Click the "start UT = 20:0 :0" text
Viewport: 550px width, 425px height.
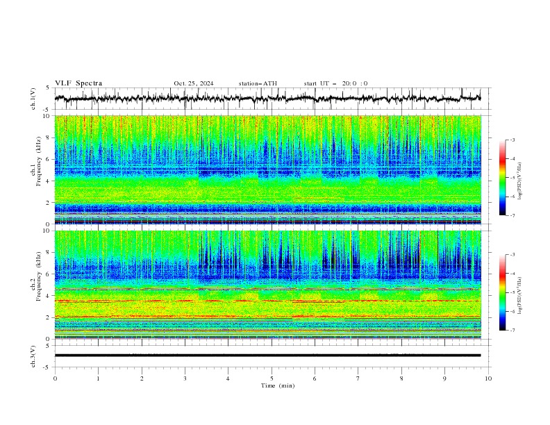click(x=335, y=83)
